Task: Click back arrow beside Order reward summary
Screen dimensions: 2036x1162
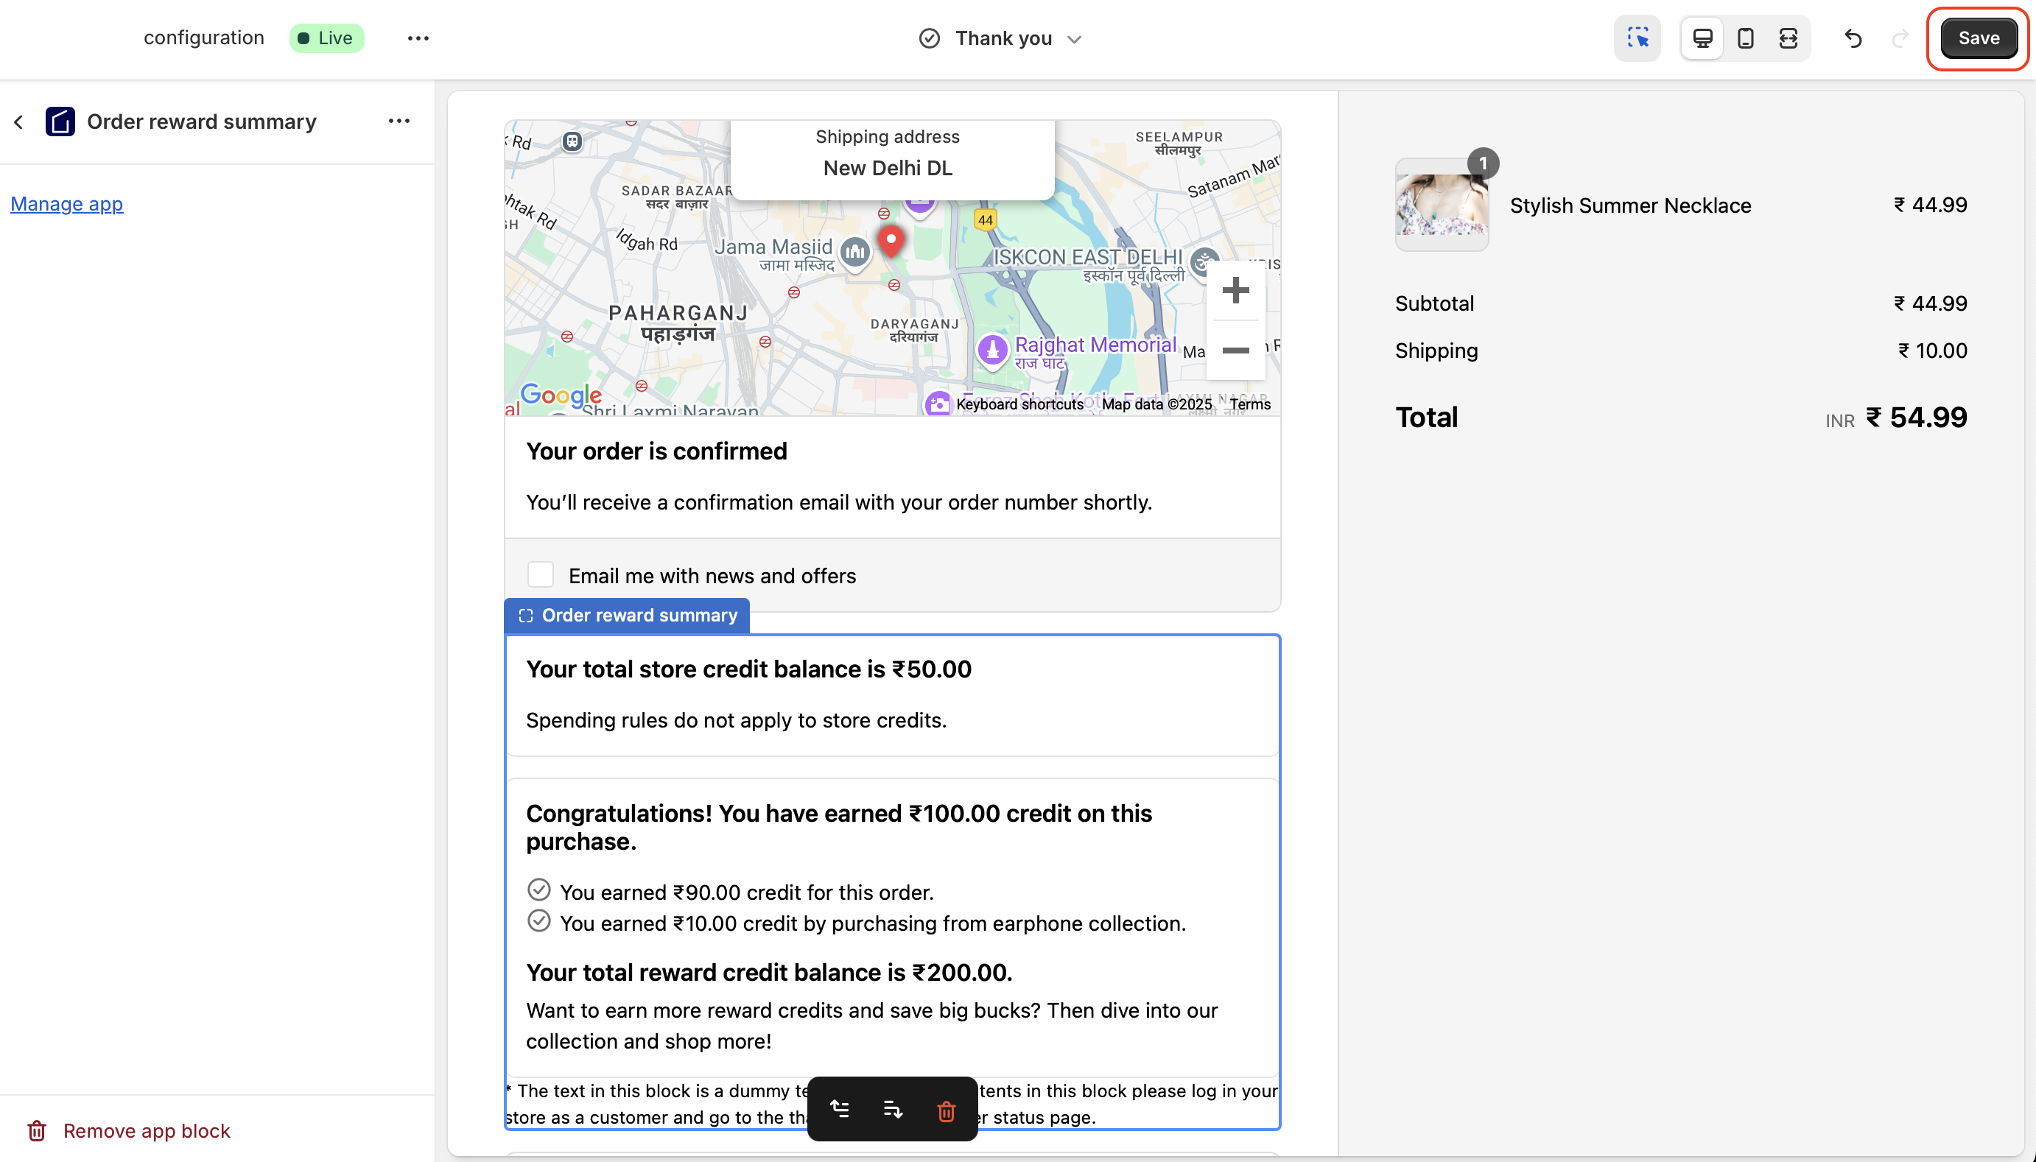Action: [19, 122]
